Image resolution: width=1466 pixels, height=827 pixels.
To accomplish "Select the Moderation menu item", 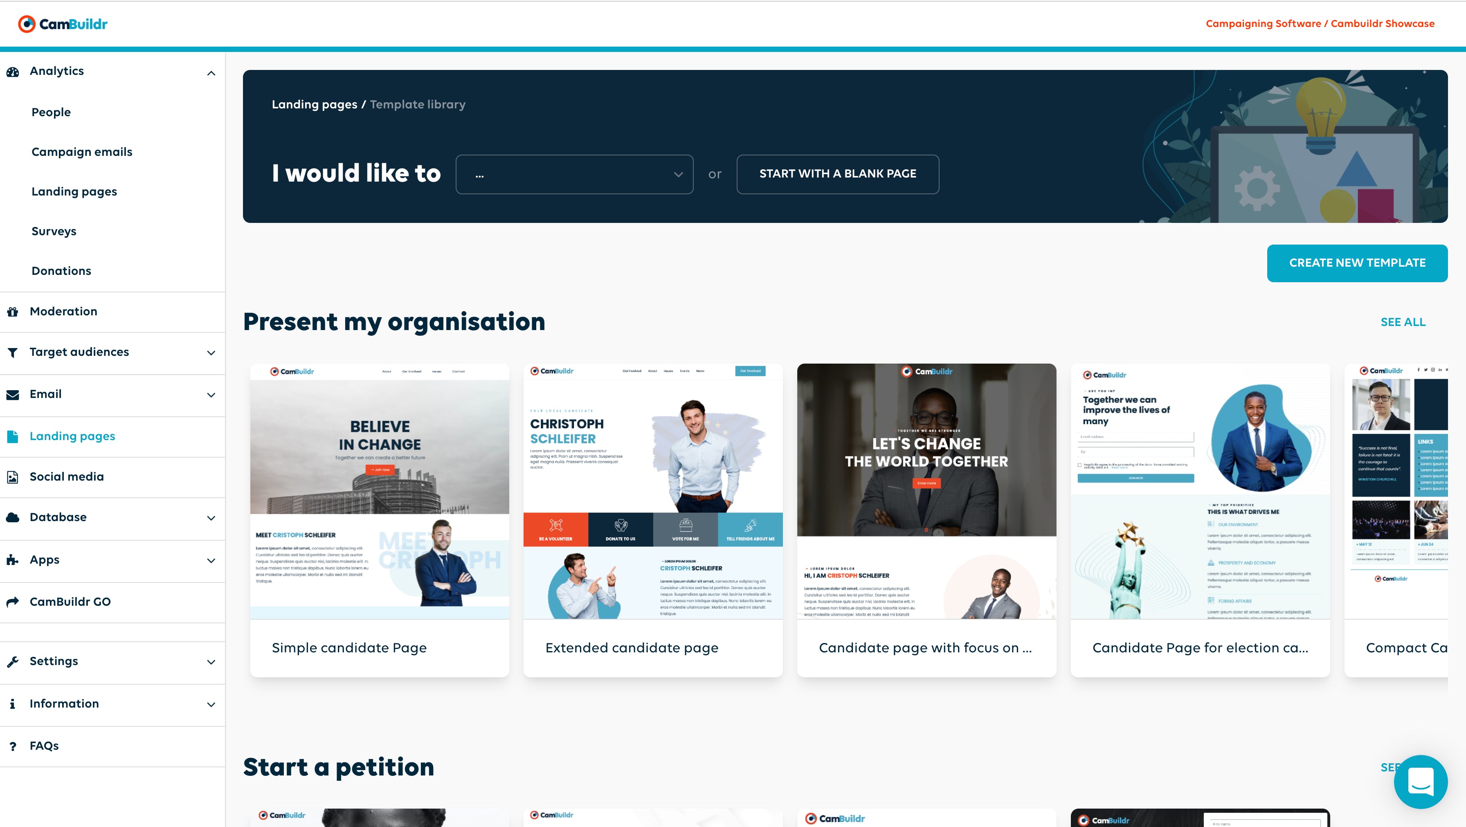I will pos(112,312).
